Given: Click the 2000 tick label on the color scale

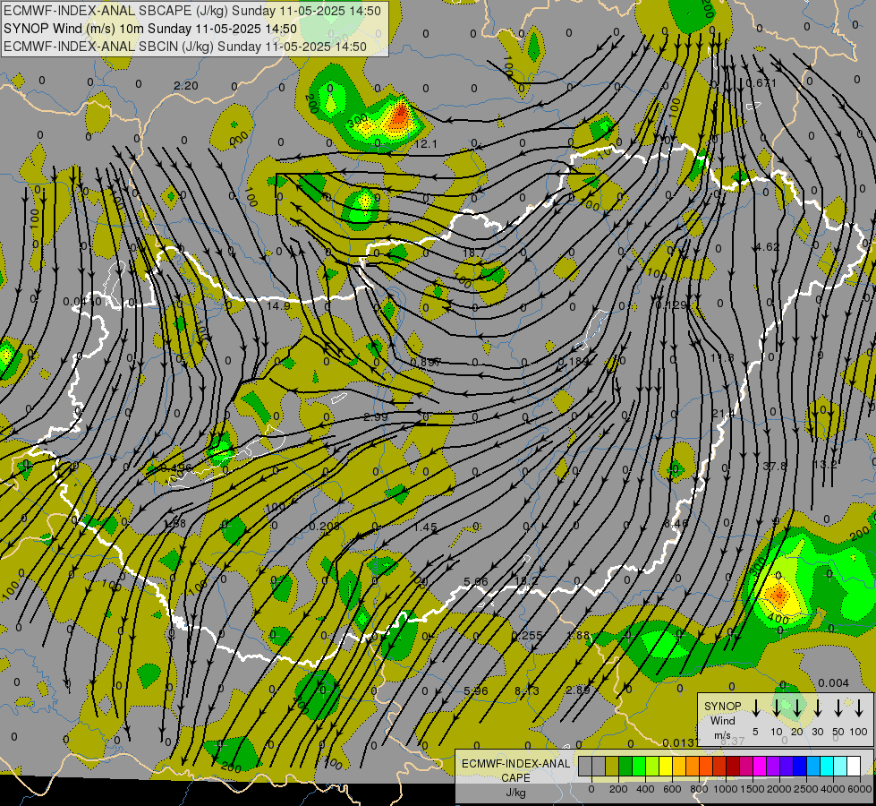Looking at the screenshot, I should coord(779,789).
